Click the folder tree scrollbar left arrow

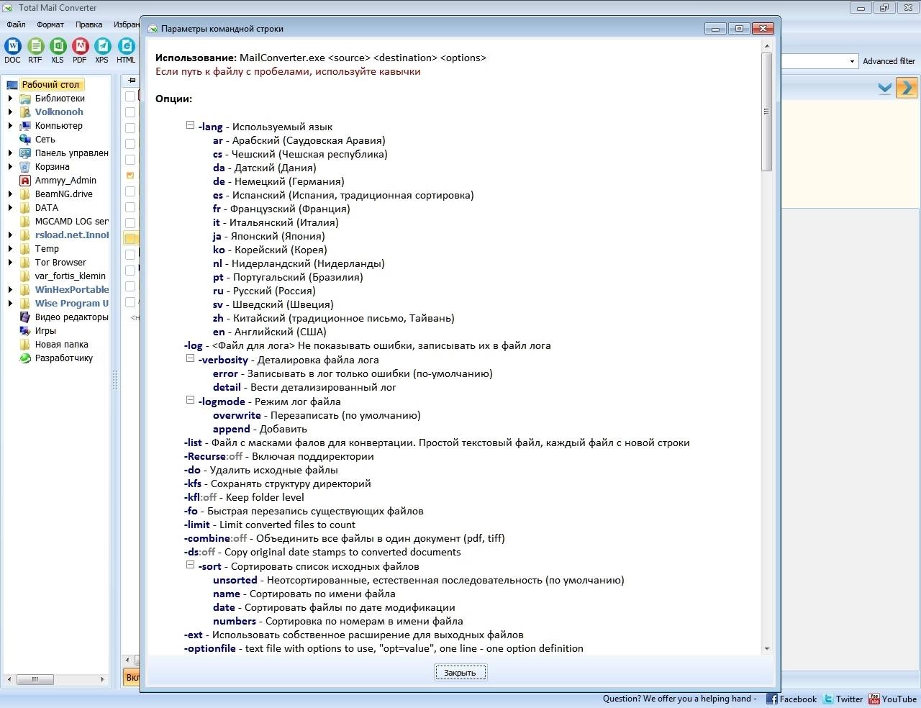pos(9,679)
